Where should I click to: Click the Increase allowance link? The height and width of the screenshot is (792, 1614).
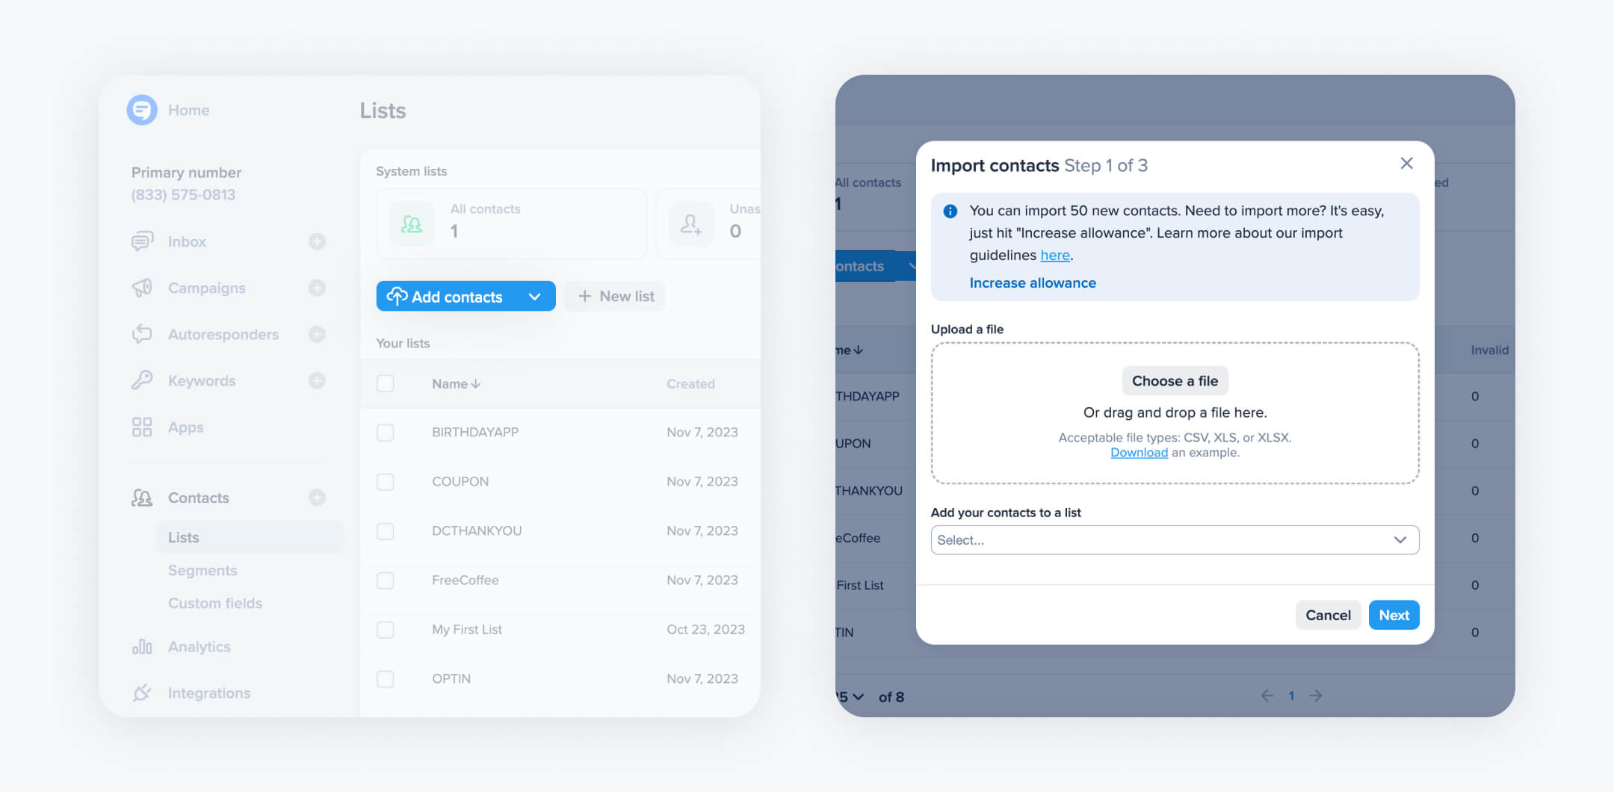(1032, 282)
